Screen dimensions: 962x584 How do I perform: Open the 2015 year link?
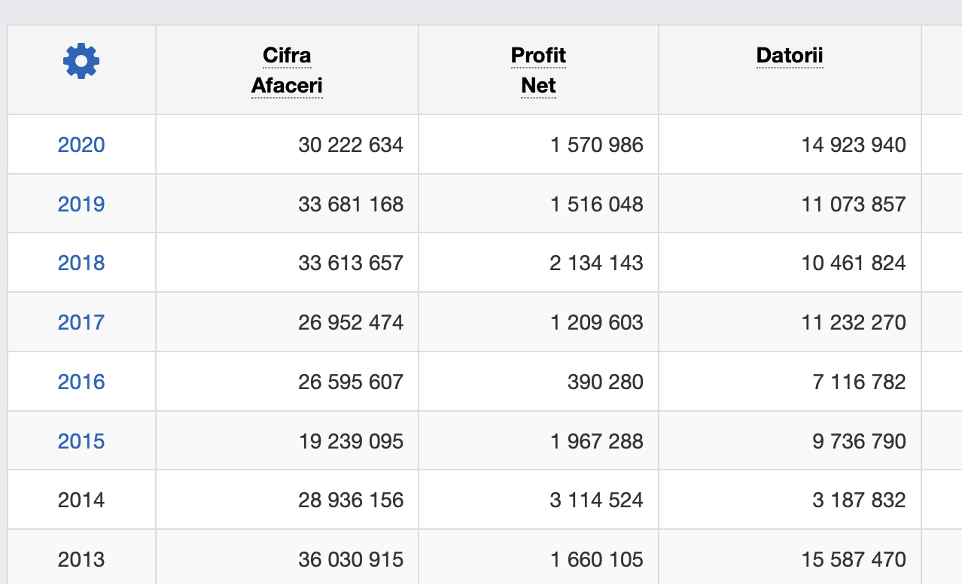(x=81, y=441)
